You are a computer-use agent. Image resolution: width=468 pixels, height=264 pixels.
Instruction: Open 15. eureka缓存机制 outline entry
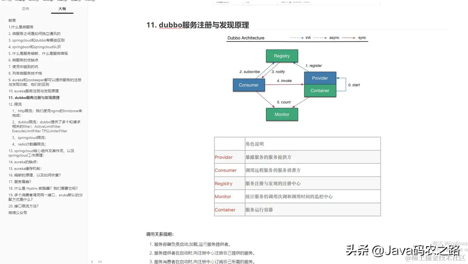[25, 168]
